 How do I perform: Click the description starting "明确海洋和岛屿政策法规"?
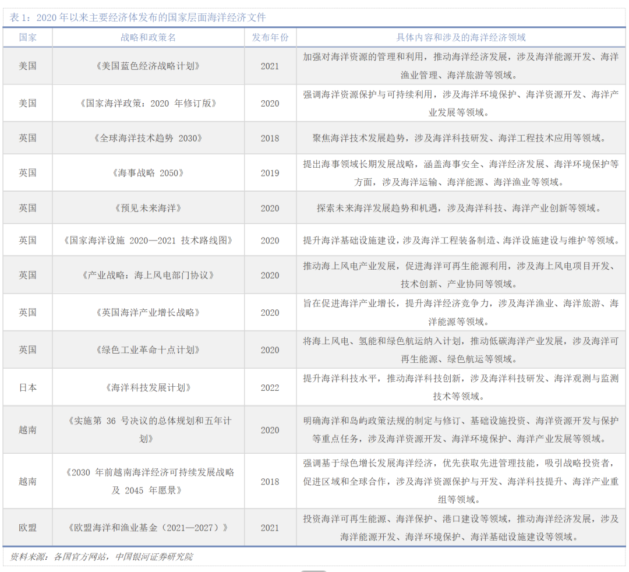point(461,430)
